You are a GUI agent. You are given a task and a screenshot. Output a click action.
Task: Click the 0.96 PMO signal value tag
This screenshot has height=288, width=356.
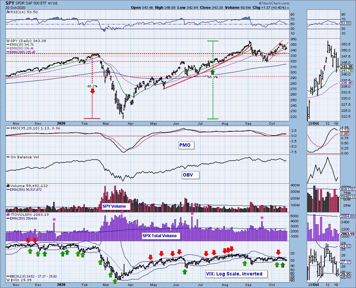345,134
